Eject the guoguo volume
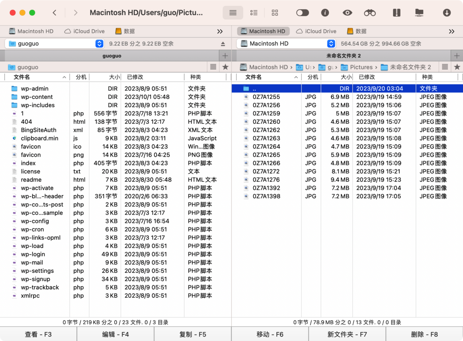This screenshot has width=463, height=341. [x=223, y=44]
